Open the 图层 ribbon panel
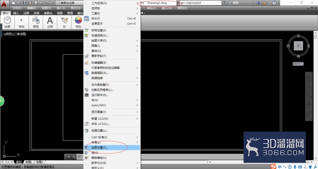This screenshot has height=169, width=318. 36,22
